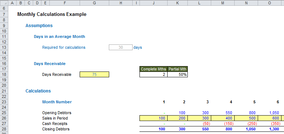Click the 'Closing Debtors' row label

[x=56, y=129]
